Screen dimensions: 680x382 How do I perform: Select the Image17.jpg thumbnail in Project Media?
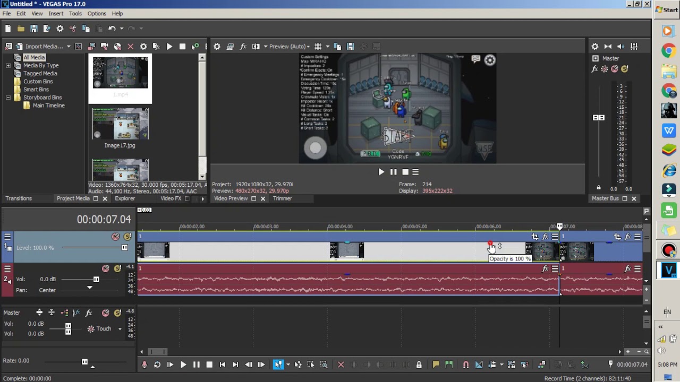(x=120, y=124)
